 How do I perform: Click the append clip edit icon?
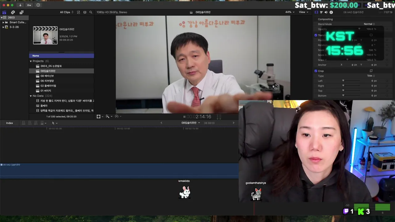[x=36, y=123]
